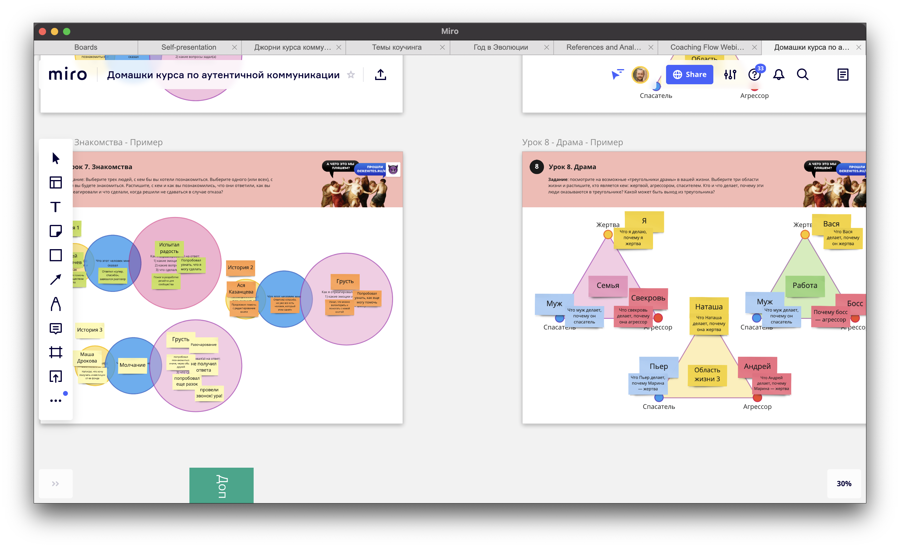Toggle collaborators' cursors visibility icon
Screen dimensions: 900x548
(x=617, y=75)
